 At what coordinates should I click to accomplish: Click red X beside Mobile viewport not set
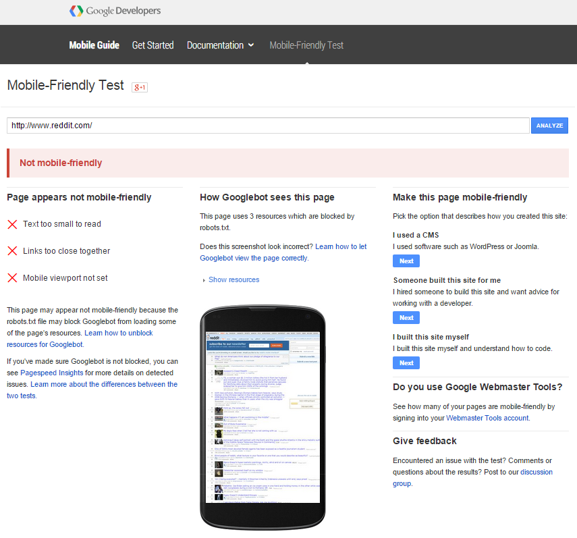coord(12,278)
